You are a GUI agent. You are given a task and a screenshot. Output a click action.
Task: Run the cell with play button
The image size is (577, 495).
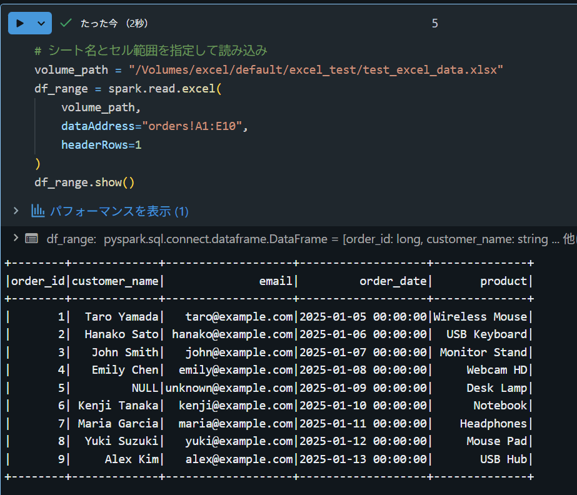coord(20,23)
